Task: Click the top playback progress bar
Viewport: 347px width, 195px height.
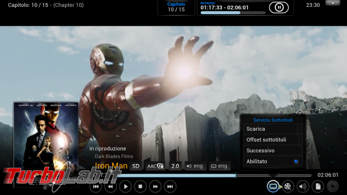Action: (233, 13)
